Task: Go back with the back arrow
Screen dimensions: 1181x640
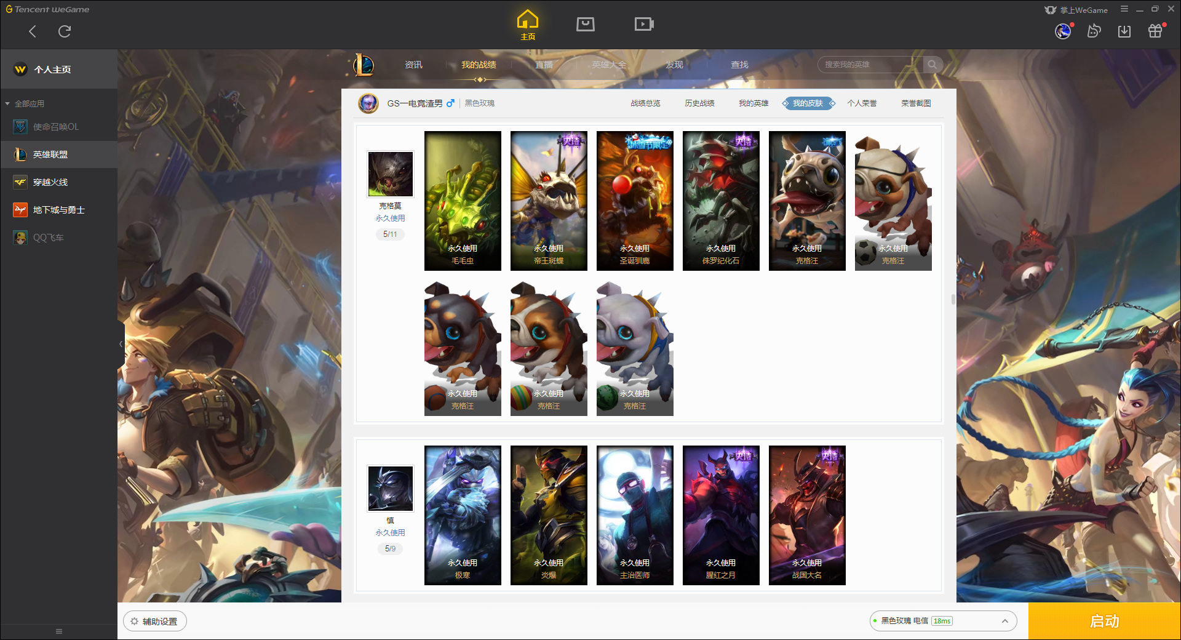Action: [x=33, y=31]
